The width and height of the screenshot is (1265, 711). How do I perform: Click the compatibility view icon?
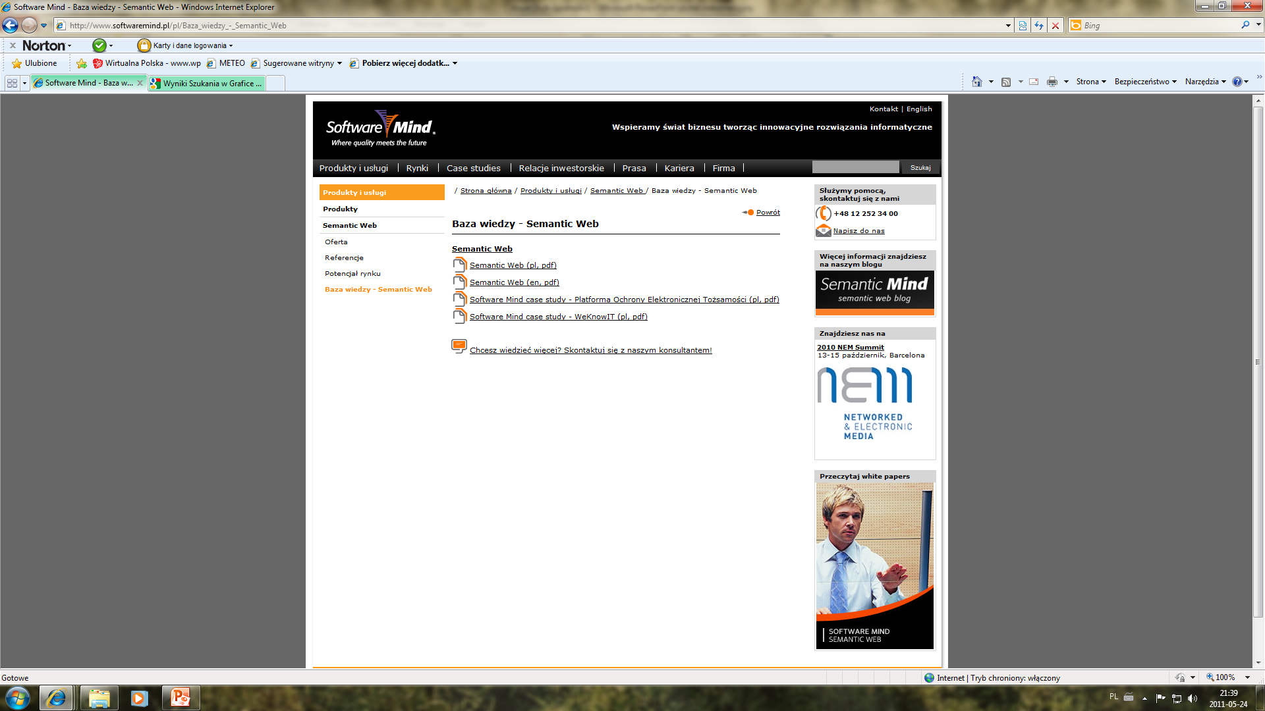tap(1023, 25)
